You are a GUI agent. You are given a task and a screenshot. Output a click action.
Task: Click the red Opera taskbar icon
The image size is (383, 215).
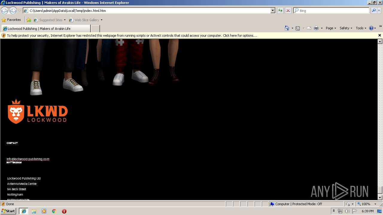[64, 211]
